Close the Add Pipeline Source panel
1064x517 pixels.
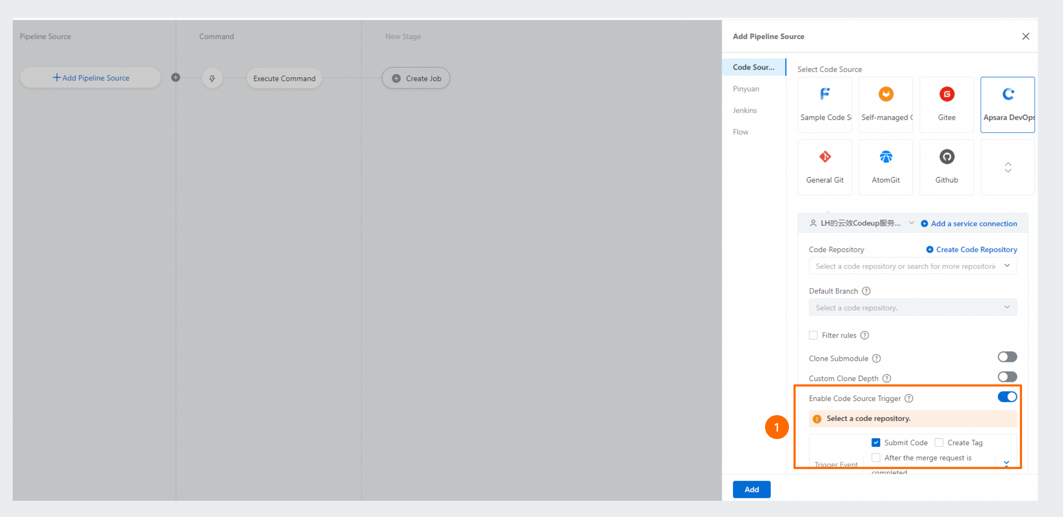coord(1025,36)
